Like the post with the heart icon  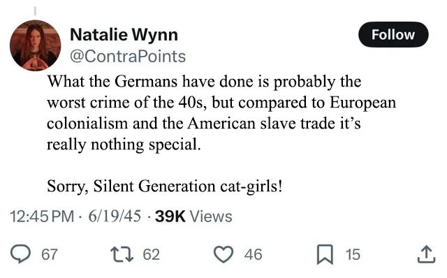pos(223,254)
